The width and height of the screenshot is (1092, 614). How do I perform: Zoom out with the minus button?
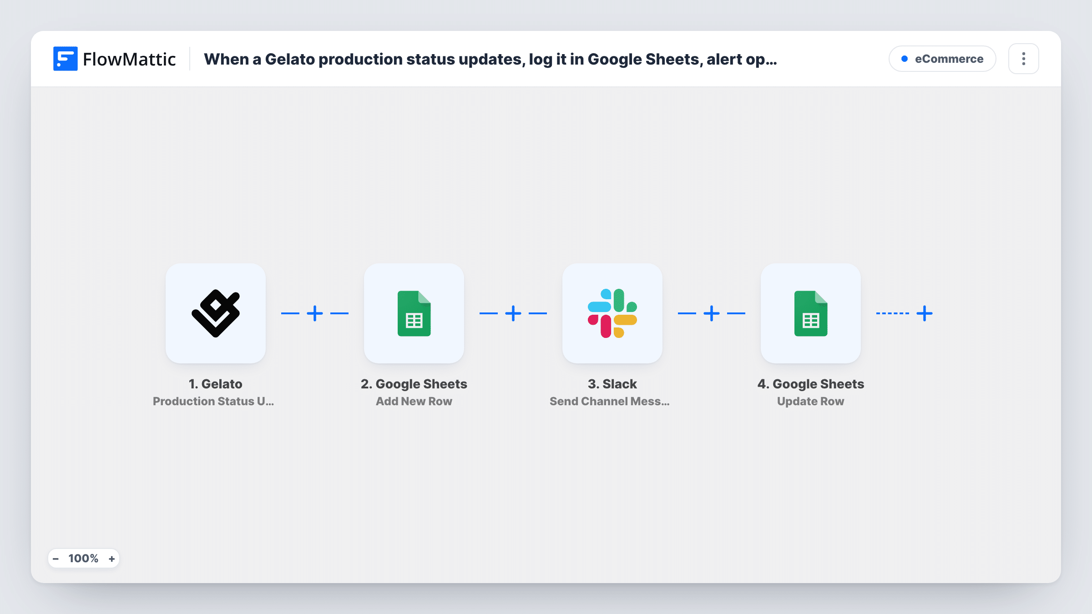[56, 559]
